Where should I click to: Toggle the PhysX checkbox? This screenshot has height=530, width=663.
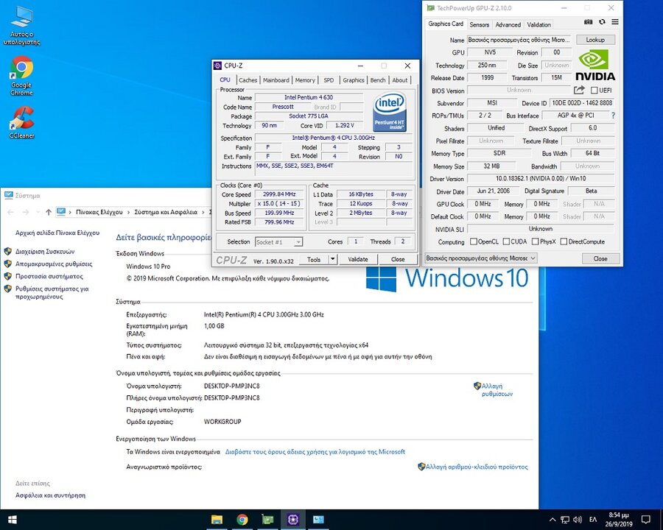tap(536, 241)
